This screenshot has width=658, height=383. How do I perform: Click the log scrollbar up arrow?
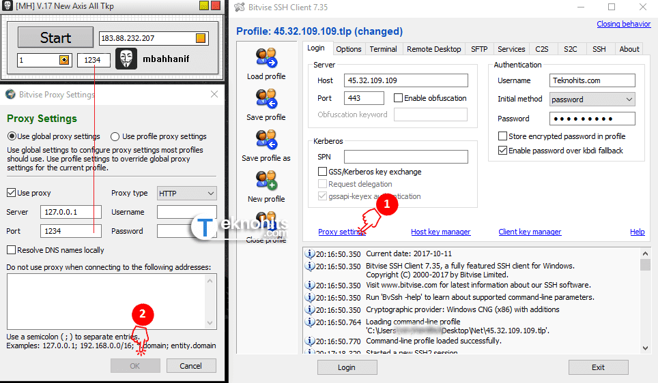pos(645,254)
